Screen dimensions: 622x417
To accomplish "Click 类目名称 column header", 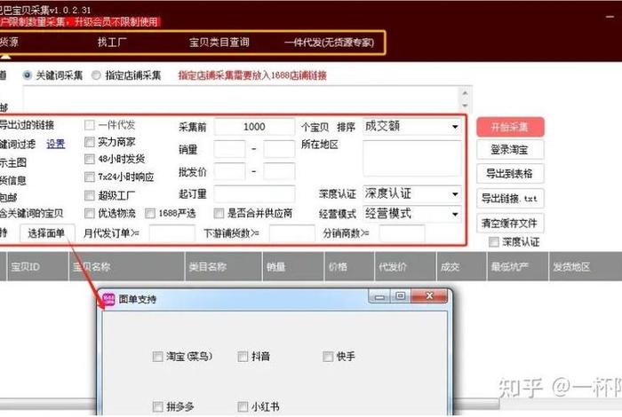I will (224, 266).
